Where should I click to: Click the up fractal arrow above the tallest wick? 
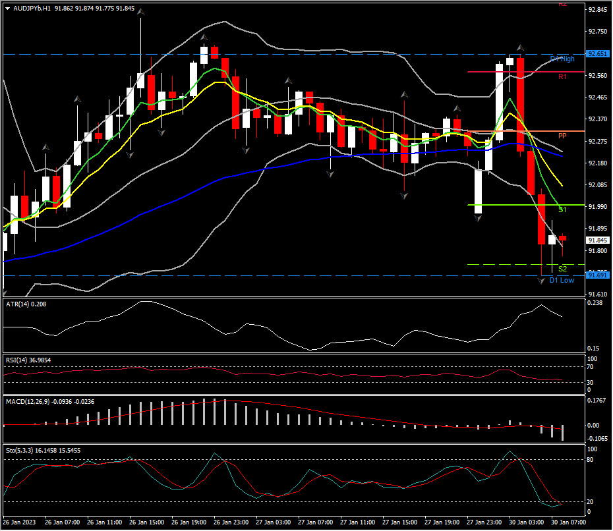[140, 13]
